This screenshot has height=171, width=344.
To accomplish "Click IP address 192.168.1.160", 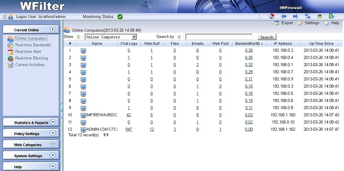I will [283, 115].
